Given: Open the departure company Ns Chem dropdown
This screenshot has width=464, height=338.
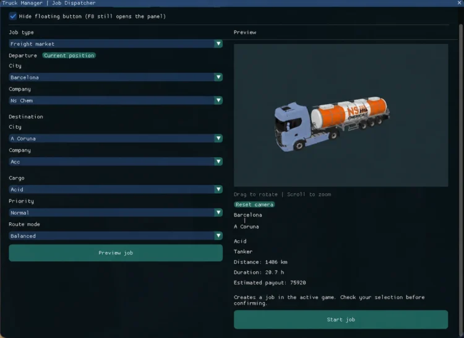Looking at the screenshot, I should tap(116, 100).
